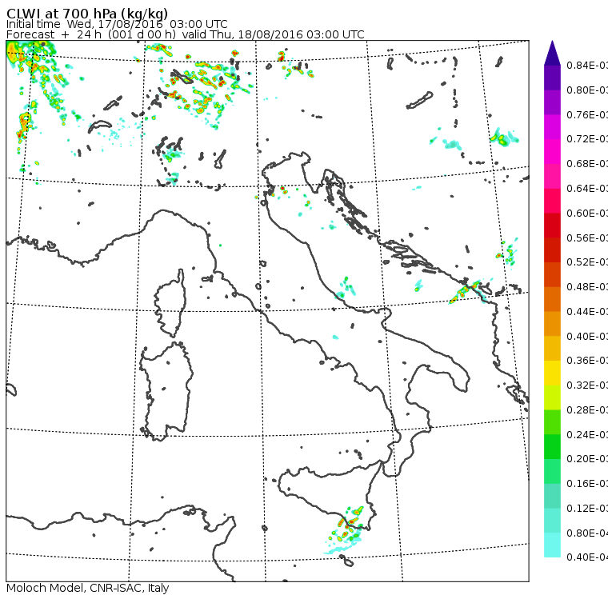This screenshot has width=608, height=599.
Task: Click the 0.28E-03 colorbar label
Action: (x=587, y=409)
